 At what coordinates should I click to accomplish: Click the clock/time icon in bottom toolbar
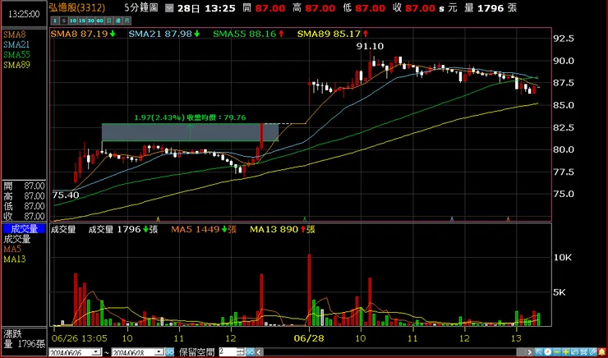click(548, 352)
